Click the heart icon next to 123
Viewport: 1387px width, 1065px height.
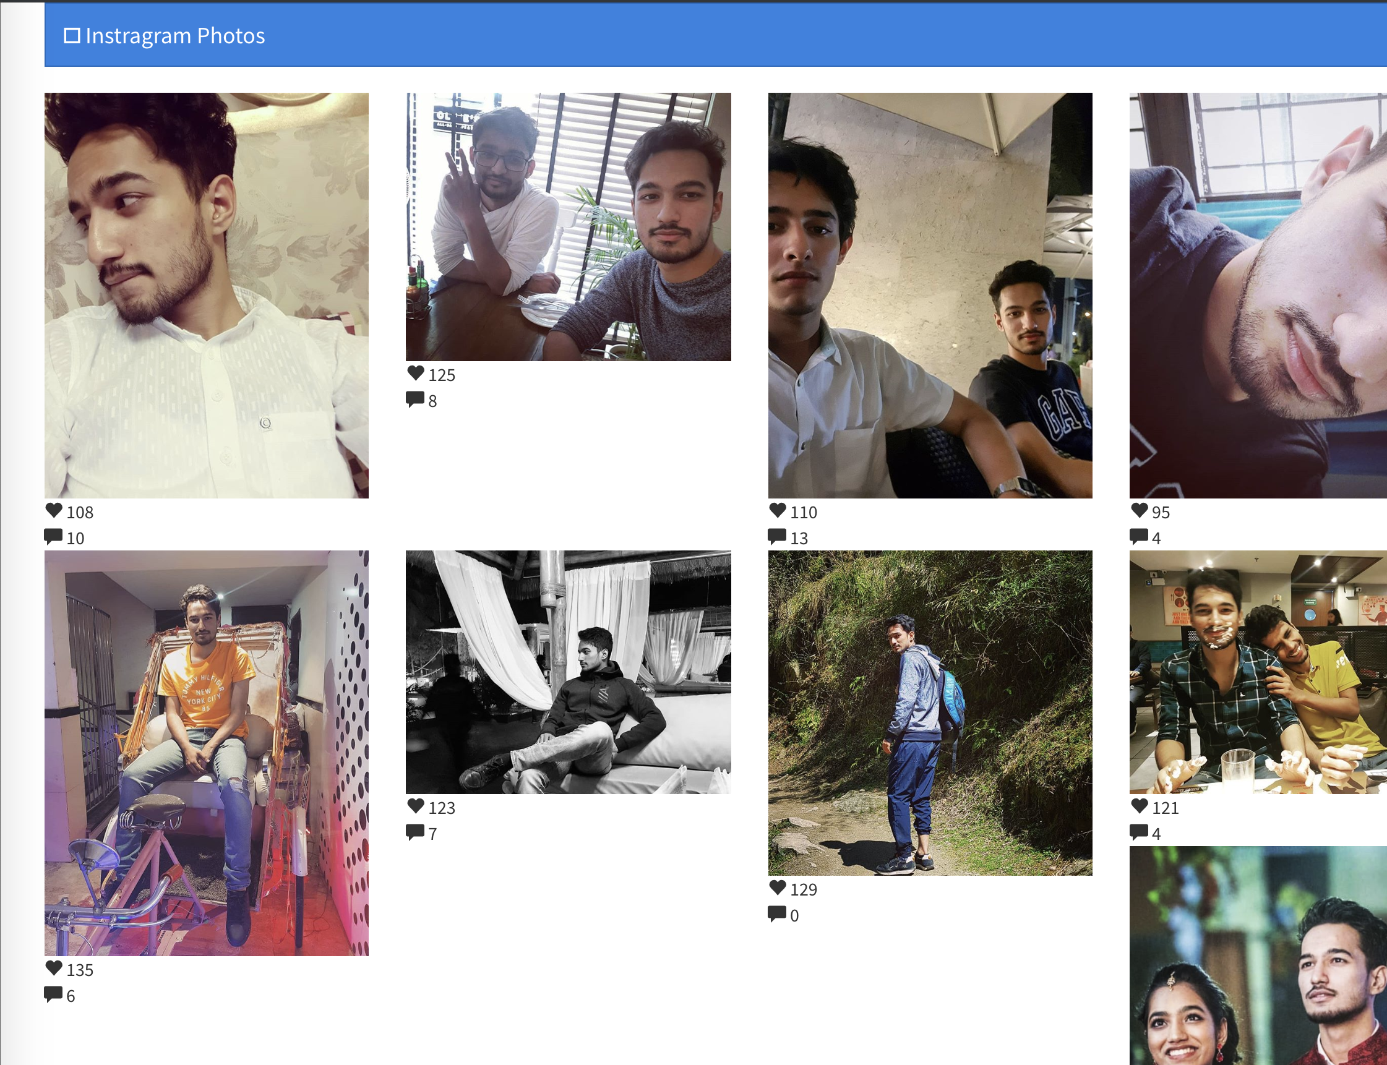[415, 806]
